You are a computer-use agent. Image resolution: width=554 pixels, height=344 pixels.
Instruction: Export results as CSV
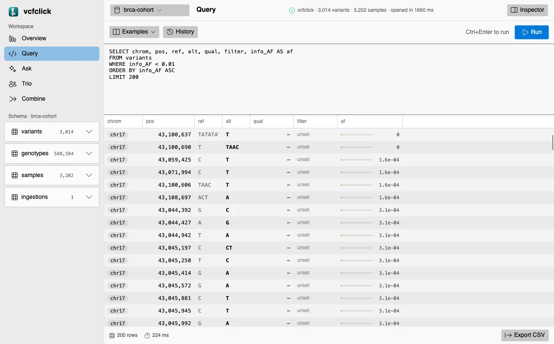pos(525,335)
